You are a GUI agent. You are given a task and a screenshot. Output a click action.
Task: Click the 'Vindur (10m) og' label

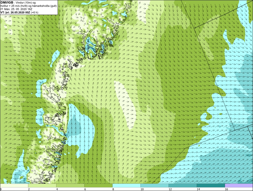[x=26, y=3]
